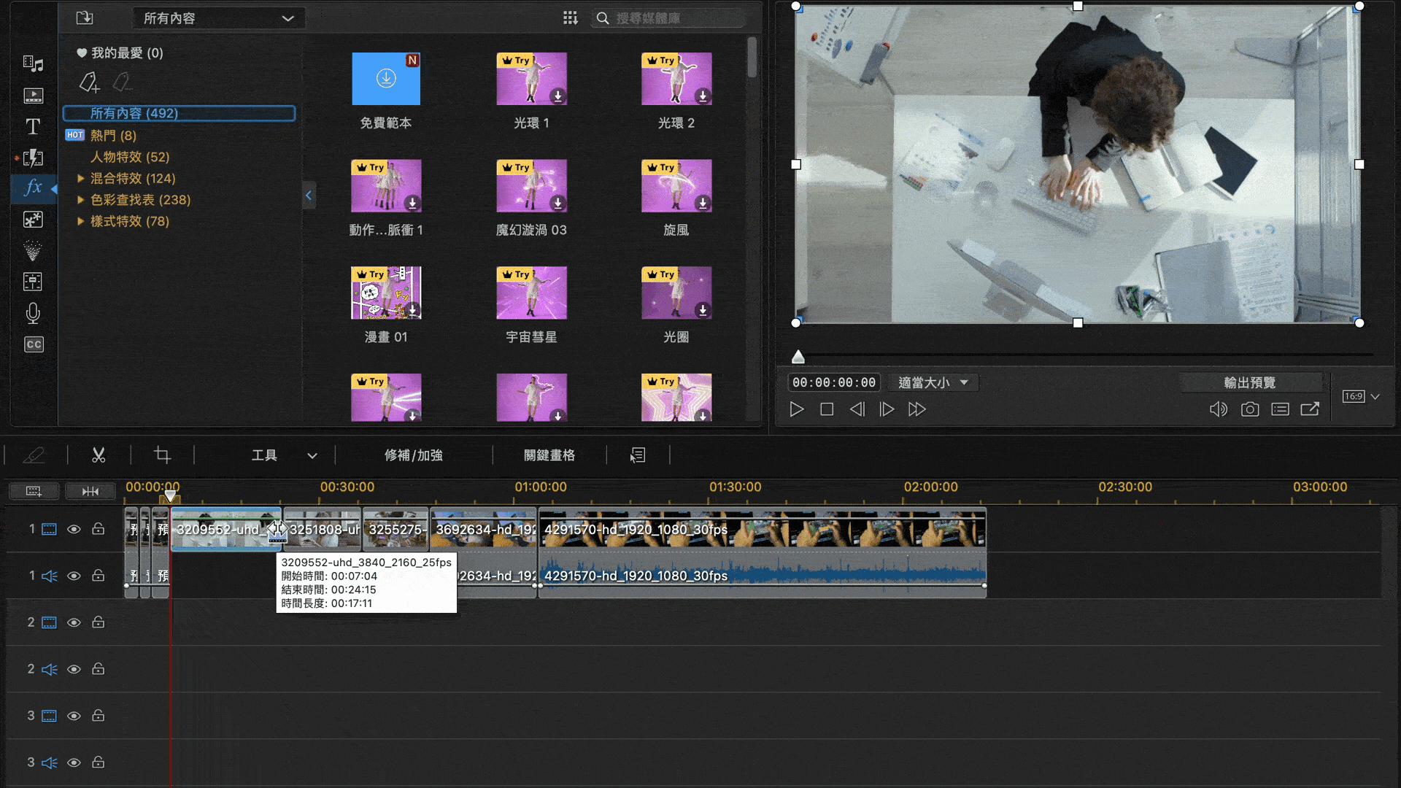Open the 適當大小 zoom dropdown
This screenshot has width=1401, height=788.
coord(933,382)
